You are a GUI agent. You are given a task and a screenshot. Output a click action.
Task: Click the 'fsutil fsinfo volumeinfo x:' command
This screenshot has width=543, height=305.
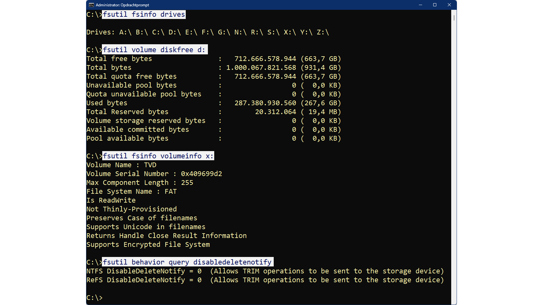pos(158,156)
